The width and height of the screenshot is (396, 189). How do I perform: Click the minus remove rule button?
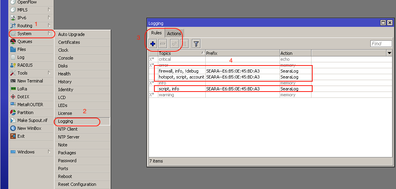(163, 44)
